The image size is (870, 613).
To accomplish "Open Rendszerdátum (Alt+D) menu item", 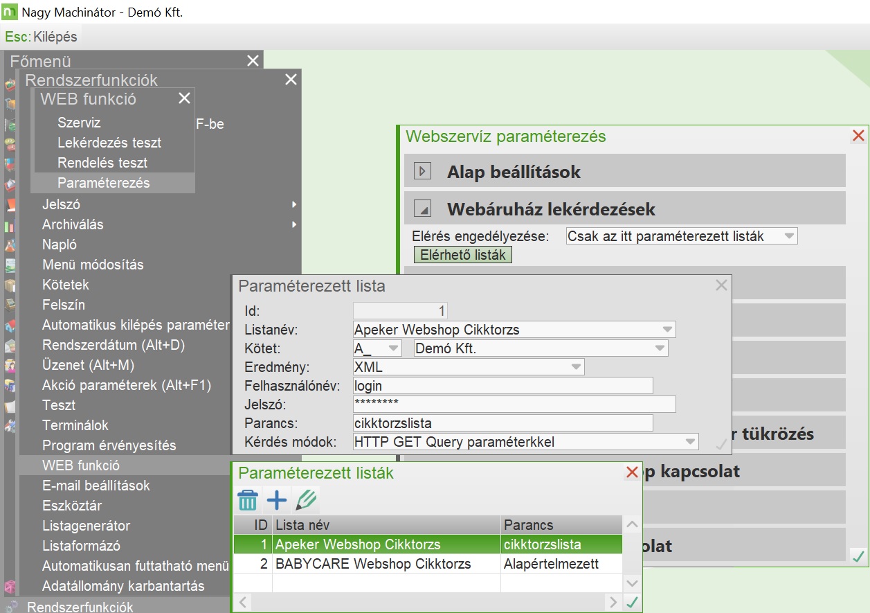I will click(x=114, y=345).
